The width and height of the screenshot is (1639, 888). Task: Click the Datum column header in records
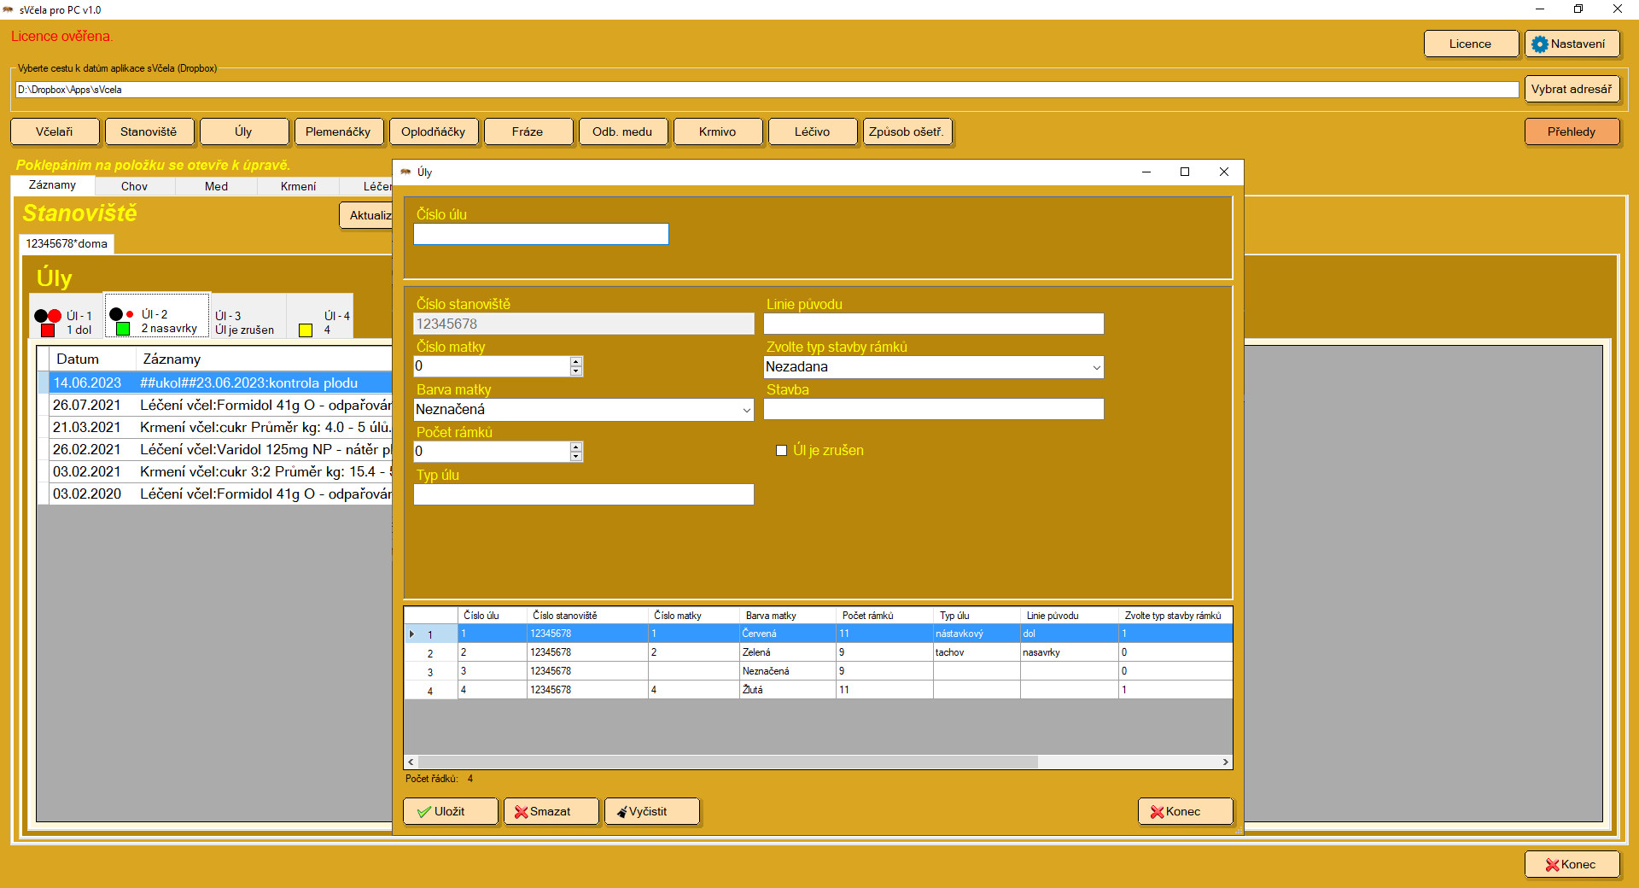coord(92,359)
